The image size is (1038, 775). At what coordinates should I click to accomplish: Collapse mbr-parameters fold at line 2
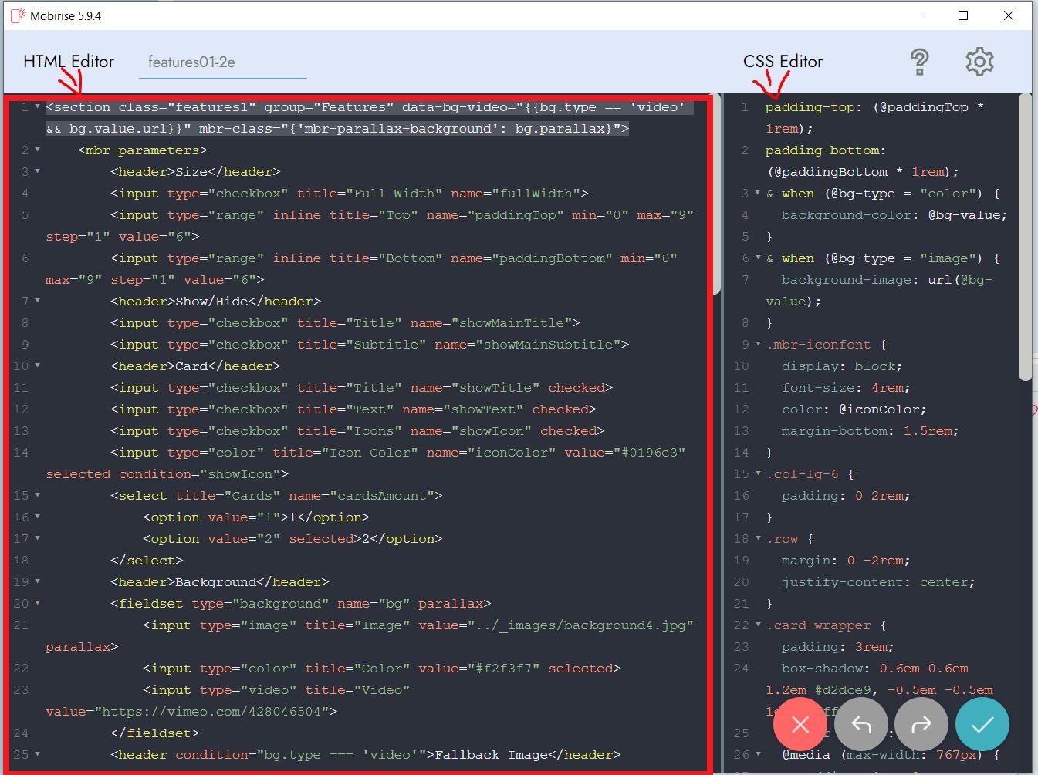pos(37,150)
